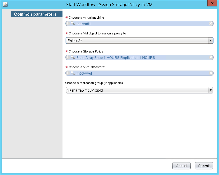This screenshot has width=219, height=175.
Task: Click the flasharray-m50-1:gold combo box value
Action: pyautogui.click(x=85, y=90)
